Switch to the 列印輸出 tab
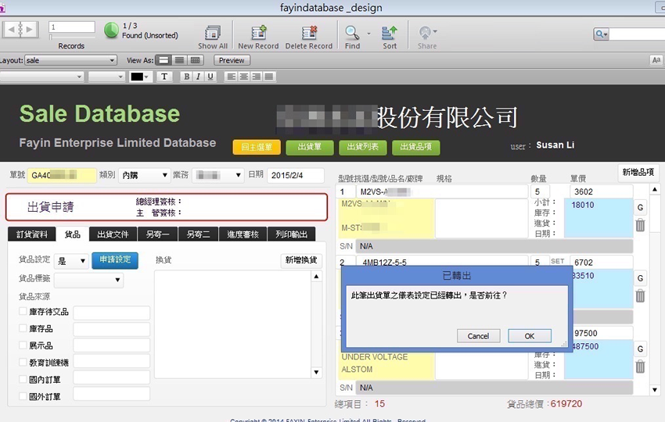 (291, 234)
